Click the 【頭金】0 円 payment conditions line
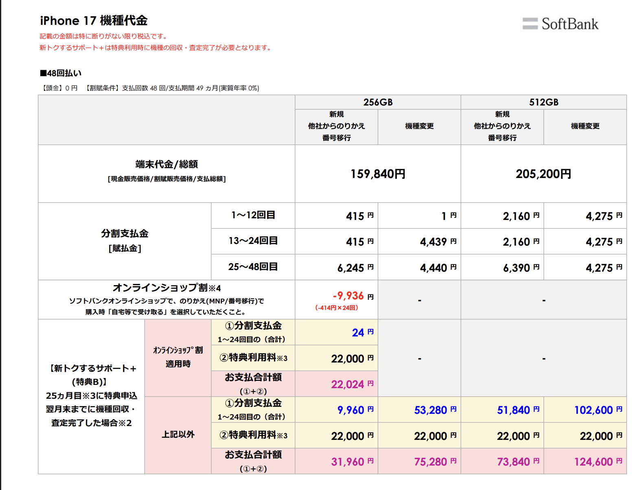The height and width of the screenshot is (490, 644). coord(150,88)
